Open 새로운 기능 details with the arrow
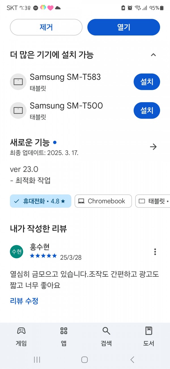Viewport: 170px width, 369px height. (153, 147)
